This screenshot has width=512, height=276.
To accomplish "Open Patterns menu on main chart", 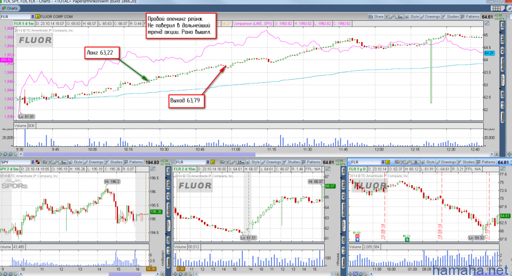I will point(470,16).
